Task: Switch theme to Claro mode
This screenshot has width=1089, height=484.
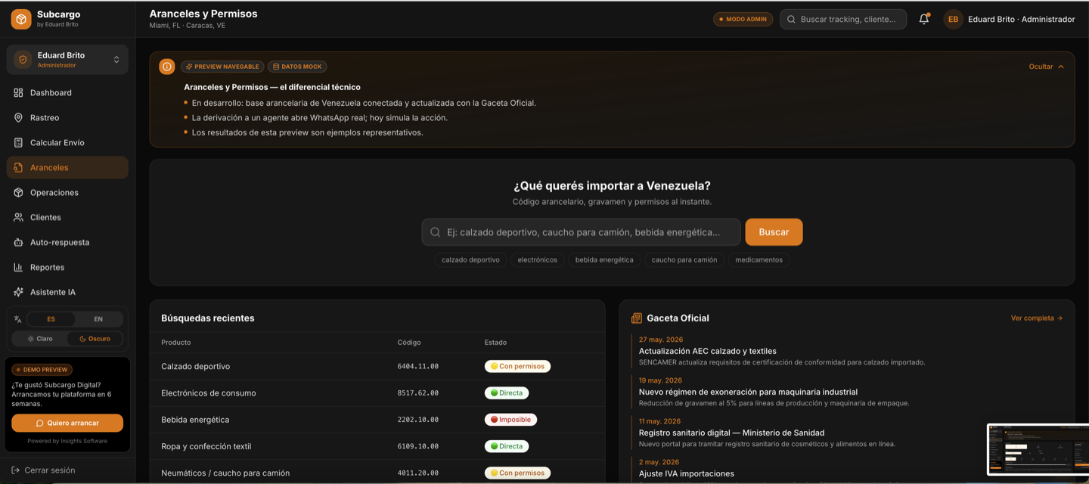Action: 40,339
